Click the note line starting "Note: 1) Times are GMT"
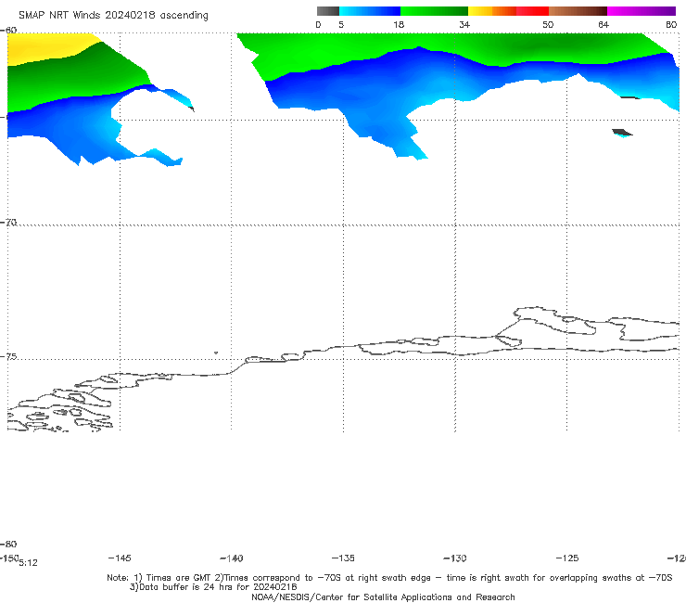This screenshot has width=686, height=603. (389, 578)
